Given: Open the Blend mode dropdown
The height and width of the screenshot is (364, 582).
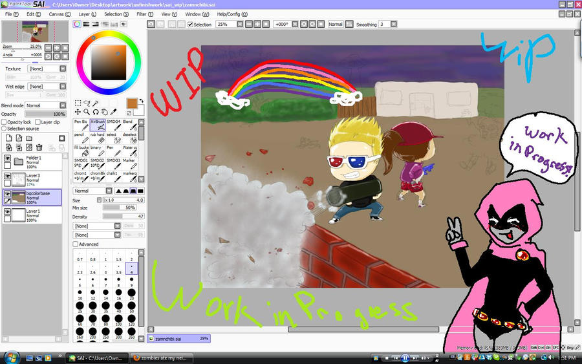Looking at the screenshot, I should coord(45,105).
